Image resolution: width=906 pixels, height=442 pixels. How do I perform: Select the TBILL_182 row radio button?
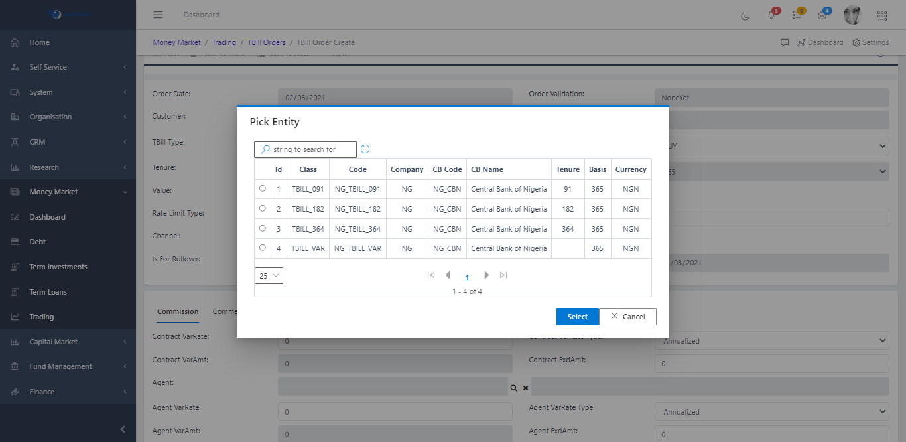263,208
